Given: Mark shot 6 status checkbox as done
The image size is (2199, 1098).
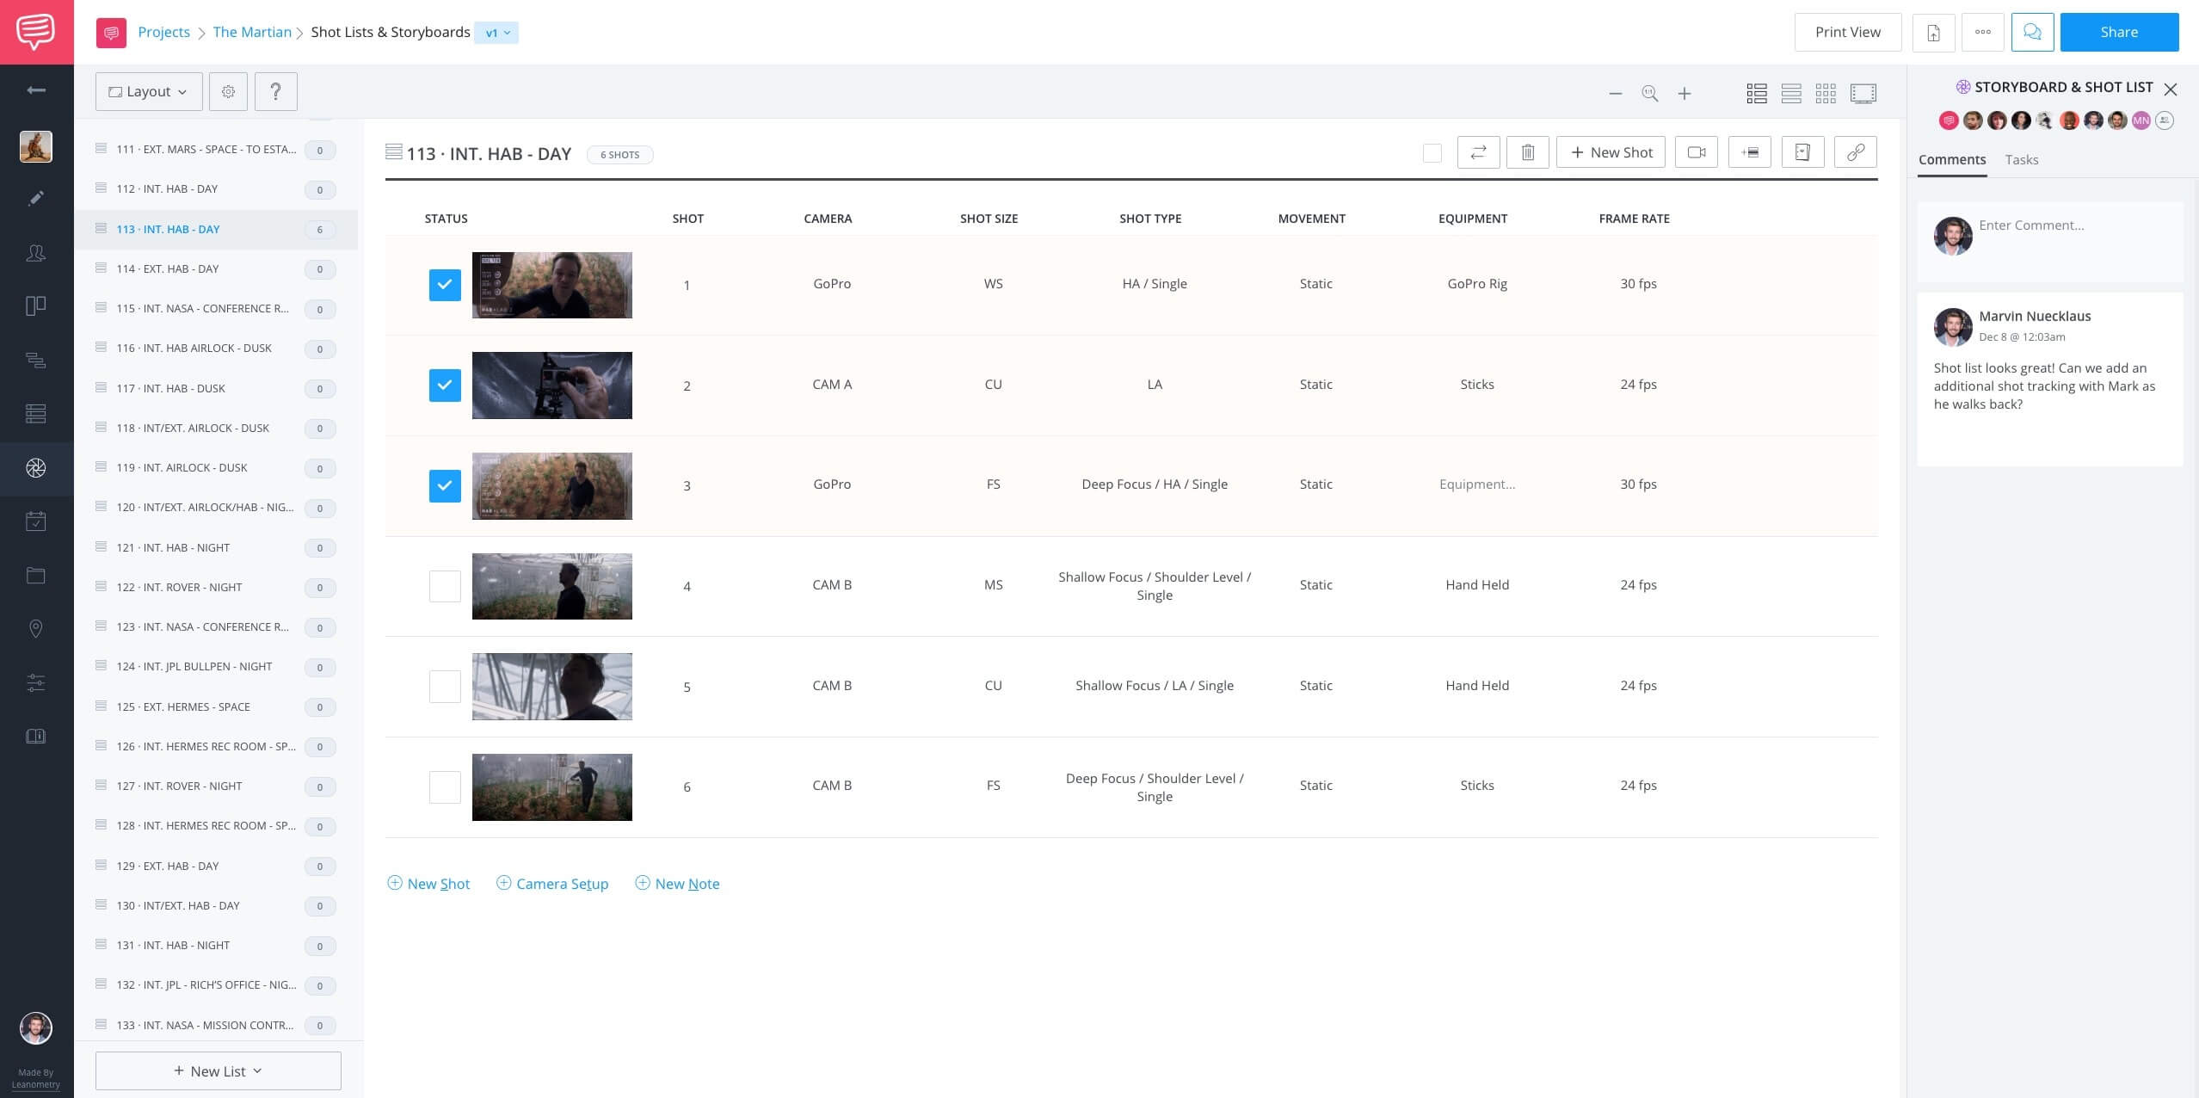Looking at the screenshot, I should (445, 786).
